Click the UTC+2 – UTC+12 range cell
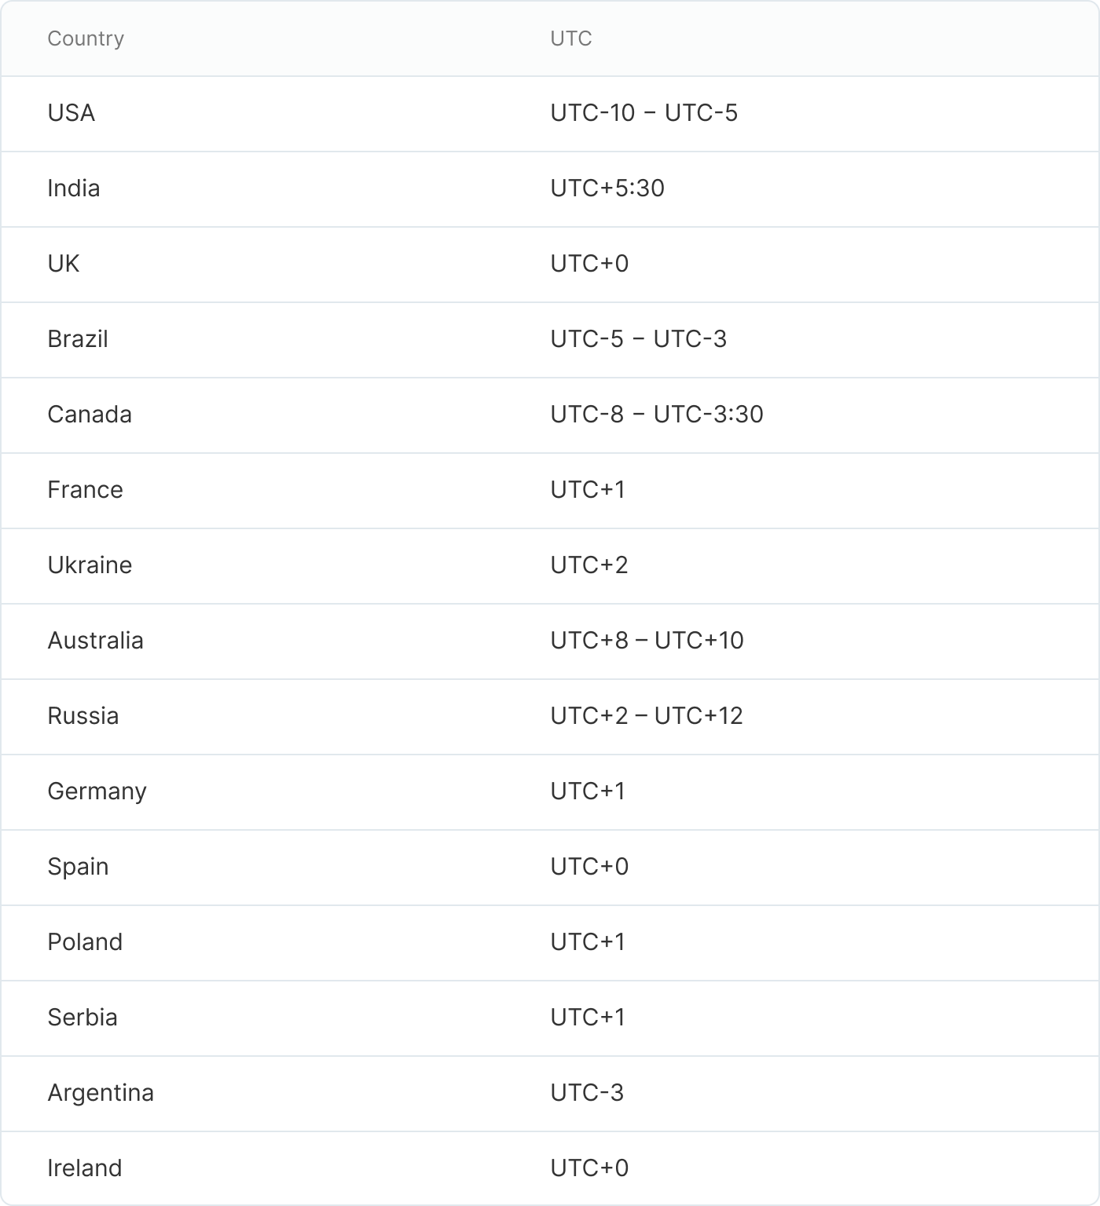The image size is (1100, 1206). [x=647, y=716]
